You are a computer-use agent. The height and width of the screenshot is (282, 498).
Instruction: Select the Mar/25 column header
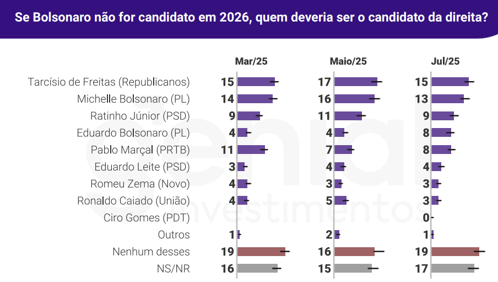251,61
